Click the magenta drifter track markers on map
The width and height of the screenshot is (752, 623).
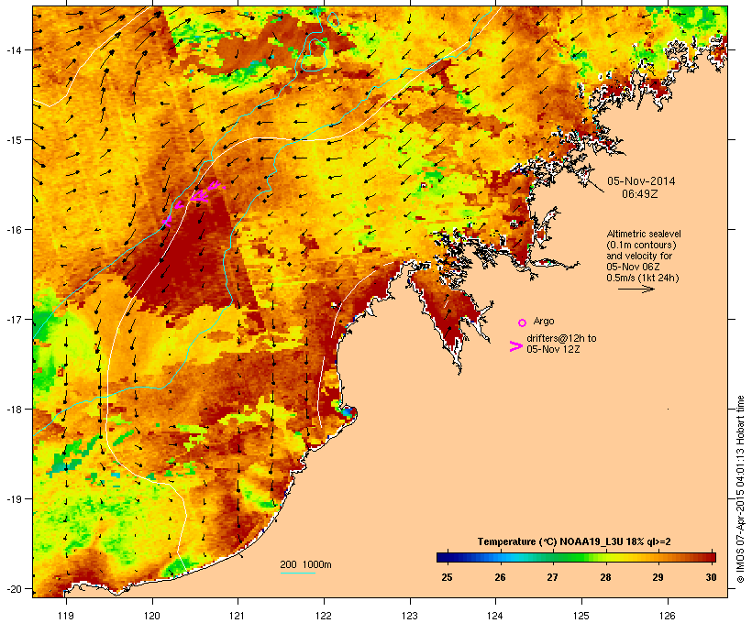[x=194, y=202]
